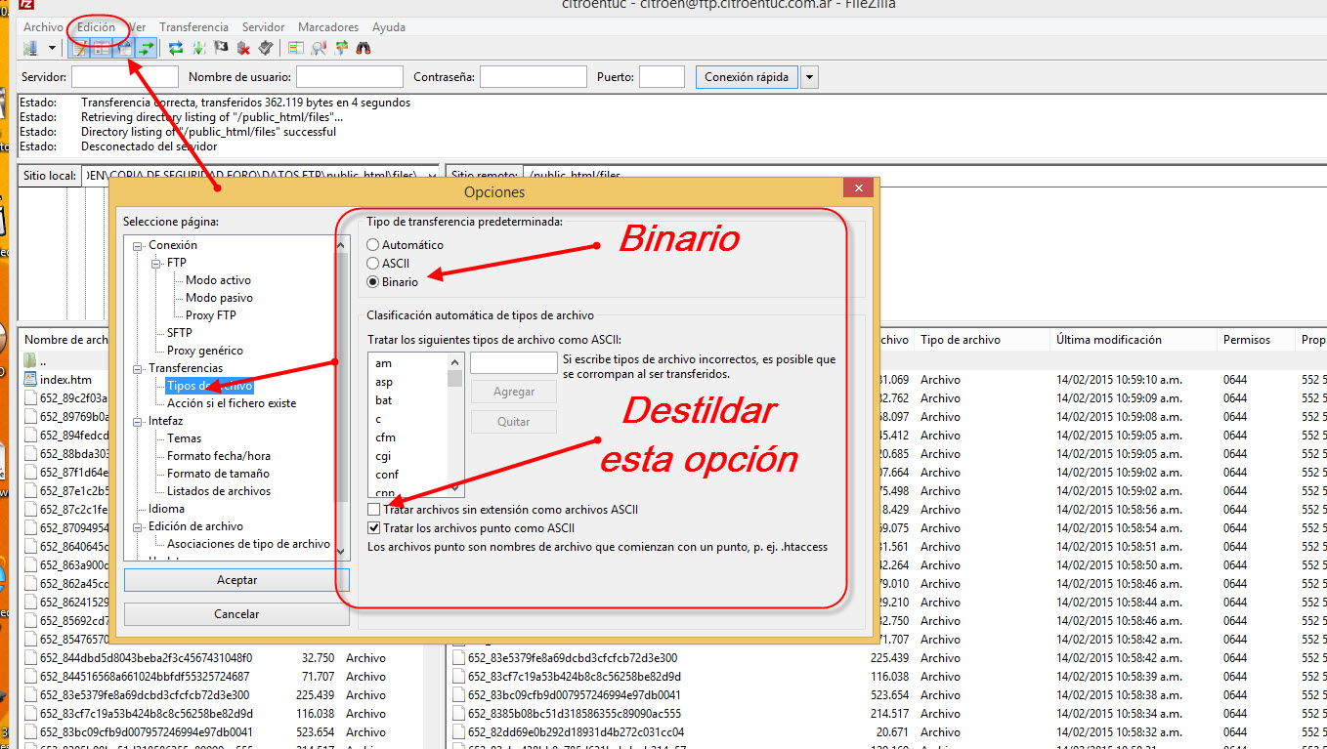
Task: Select the Automático transfer type
Action: tap(373, 245)
